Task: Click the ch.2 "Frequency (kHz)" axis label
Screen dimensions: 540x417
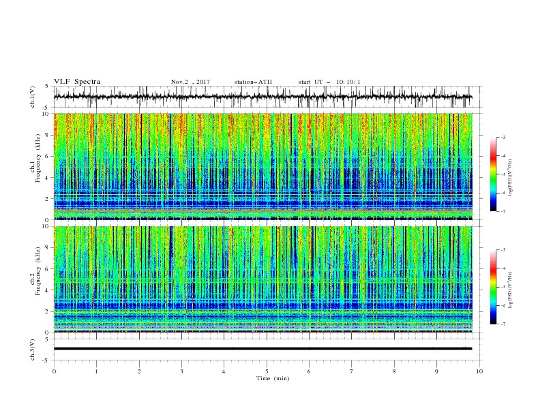Action: point(38,271)
